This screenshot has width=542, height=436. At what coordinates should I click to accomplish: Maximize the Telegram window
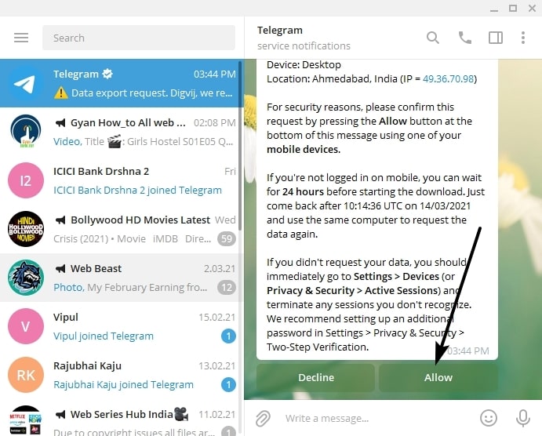click(x=513, y=8)
